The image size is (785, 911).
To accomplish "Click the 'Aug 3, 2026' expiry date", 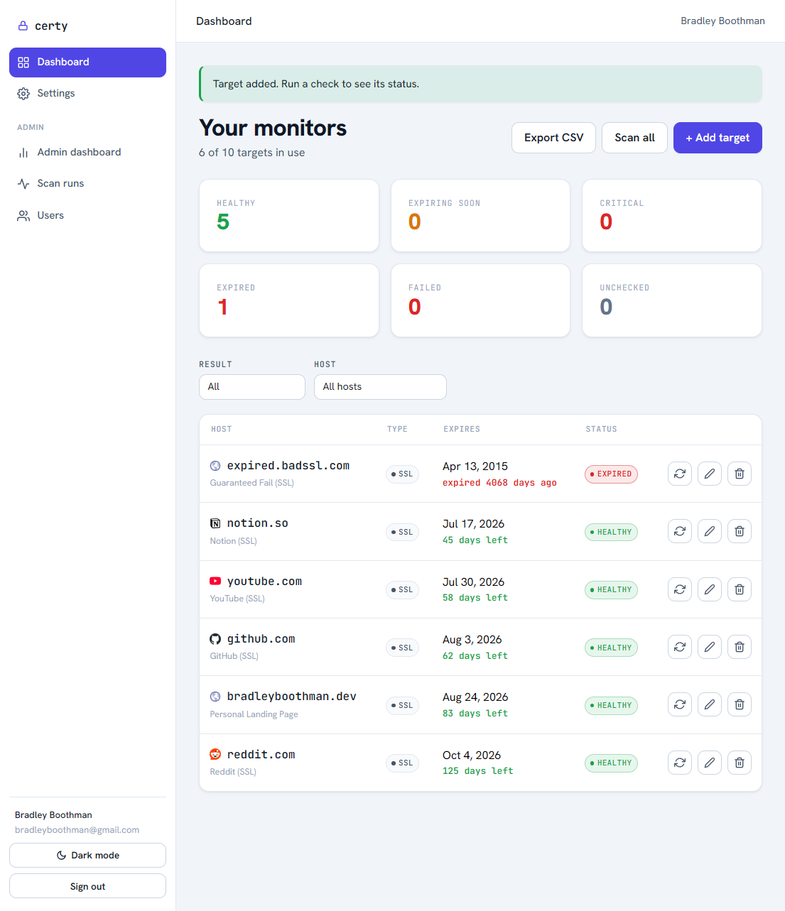I will tap(472, 639).
